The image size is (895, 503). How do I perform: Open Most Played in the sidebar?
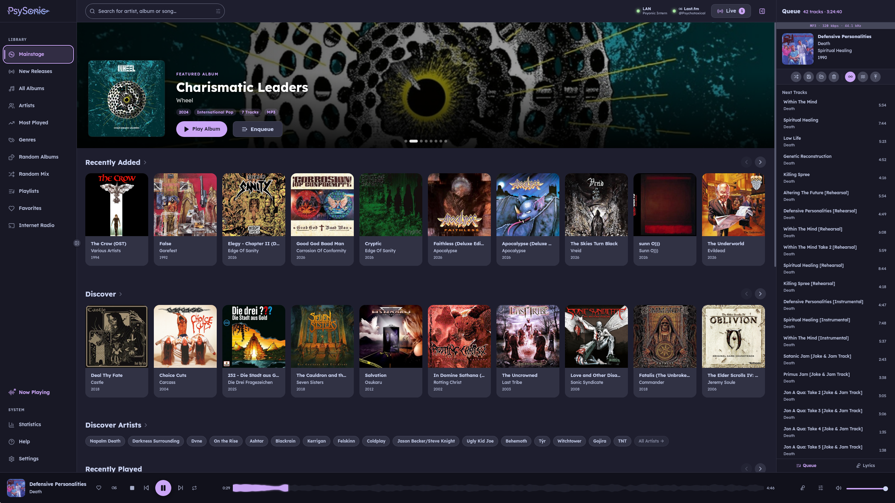click(38, 123)
